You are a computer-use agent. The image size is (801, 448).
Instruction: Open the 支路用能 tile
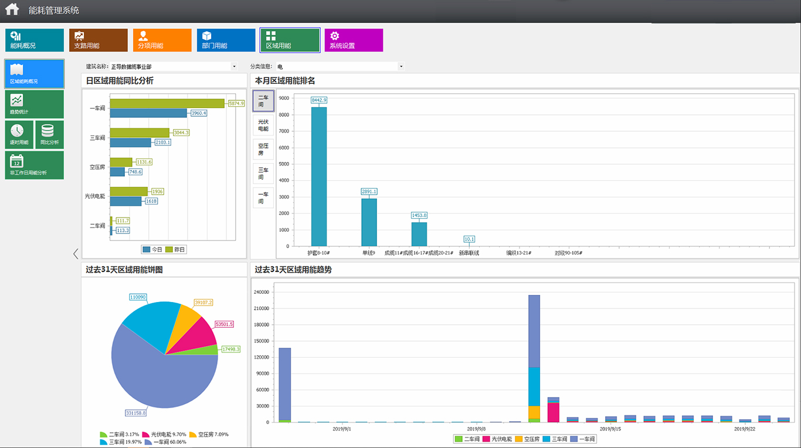tap(99, 40)
